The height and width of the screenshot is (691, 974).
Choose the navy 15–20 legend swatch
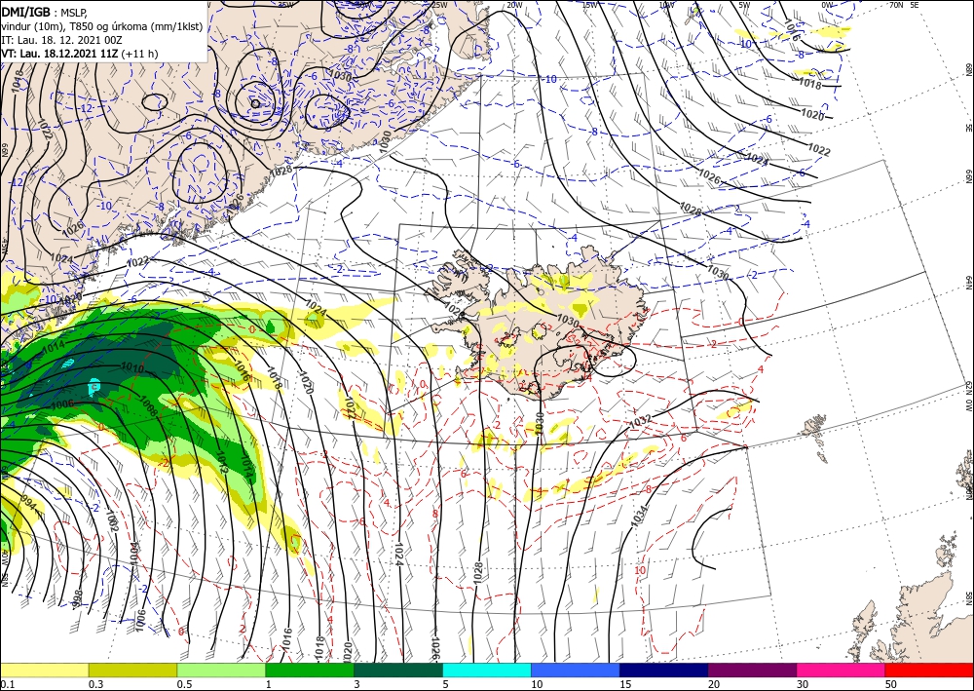(x=664, y=670)
